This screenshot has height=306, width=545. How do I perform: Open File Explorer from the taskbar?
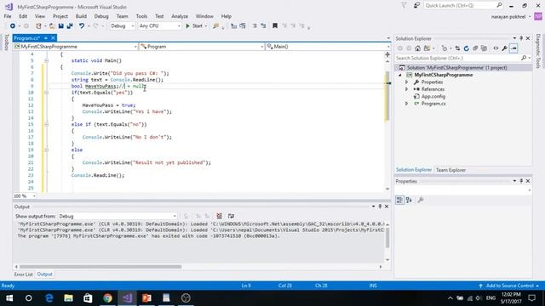(68, 298)
